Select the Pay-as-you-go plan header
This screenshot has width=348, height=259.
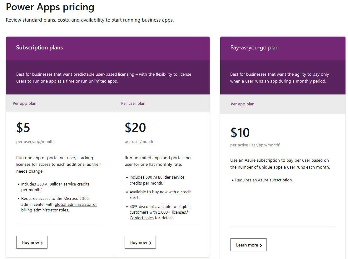(254, 48)
